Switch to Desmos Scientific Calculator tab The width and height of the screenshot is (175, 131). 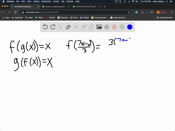[x=86, y=7]
